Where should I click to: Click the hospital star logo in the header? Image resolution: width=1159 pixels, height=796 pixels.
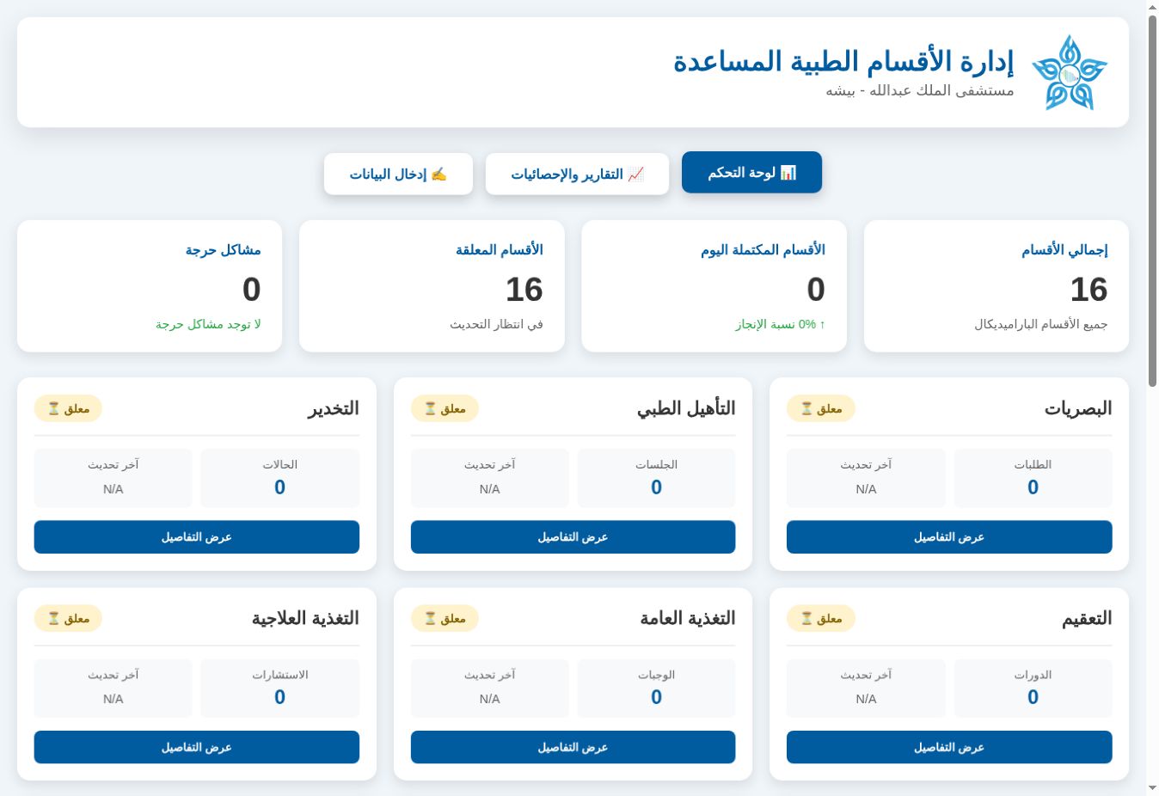pyautogui.click(x=1070, y=72)
